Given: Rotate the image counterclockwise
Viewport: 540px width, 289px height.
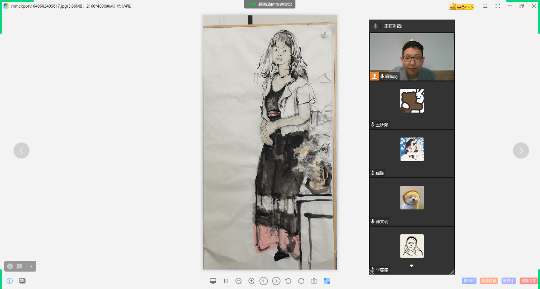Looking at the screenshot, I should click(x=288, y=281).
